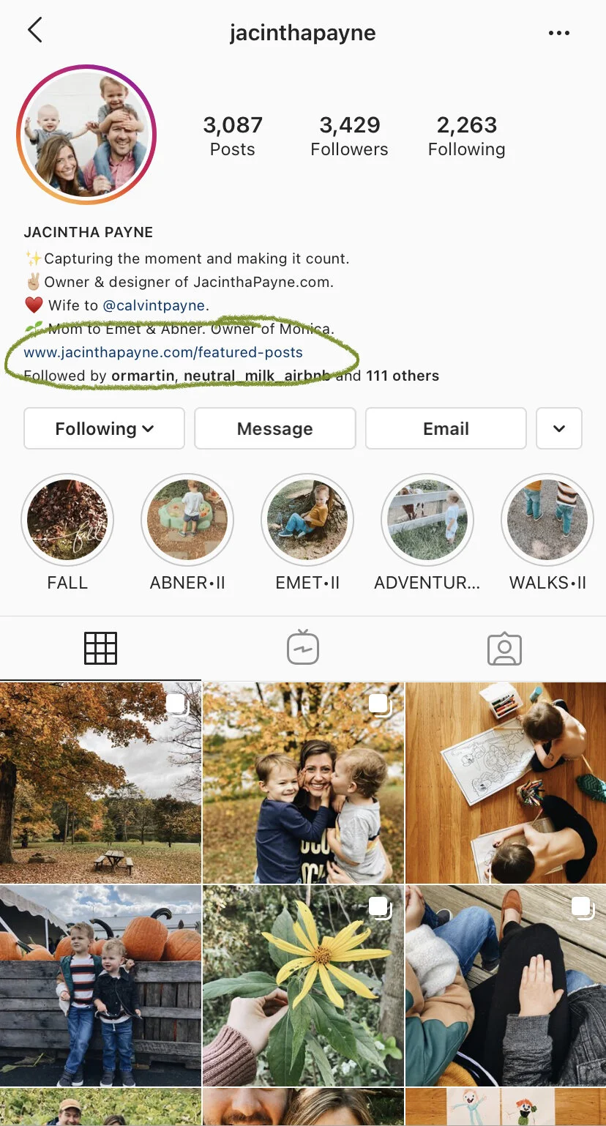The image size is (606, 1126).
Task: Open the WALKS•II story highlight
Action: 547,520
